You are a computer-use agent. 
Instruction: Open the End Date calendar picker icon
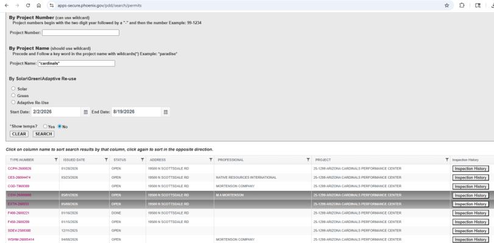point(166,112)
